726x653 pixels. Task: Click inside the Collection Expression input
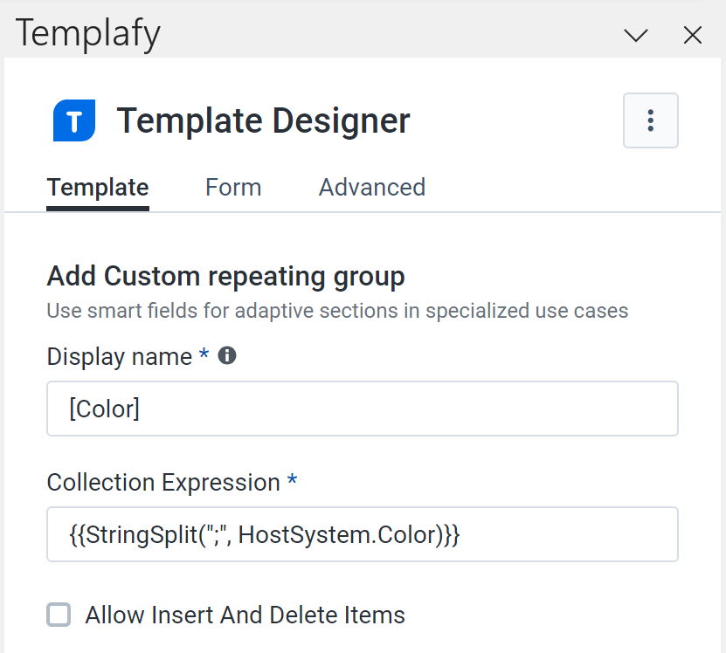362,534
